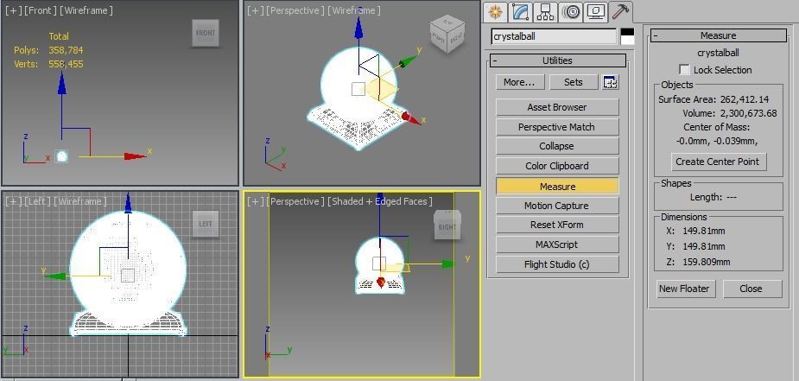Image resolution: width=799 pixels, height=381 pixels.
Task: Click the crystalball model in Left viewport
Action: click(x=128, y=272)
